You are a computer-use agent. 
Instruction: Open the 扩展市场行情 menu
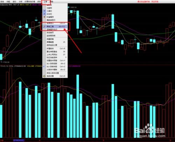coord(30,2)
